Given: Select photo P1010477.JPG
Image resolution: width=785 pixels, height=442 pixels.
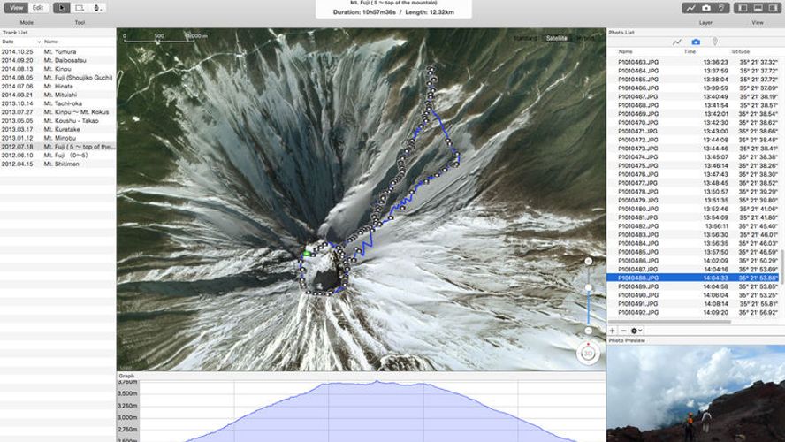Looking at the screenshot, I should pos(693,183).
